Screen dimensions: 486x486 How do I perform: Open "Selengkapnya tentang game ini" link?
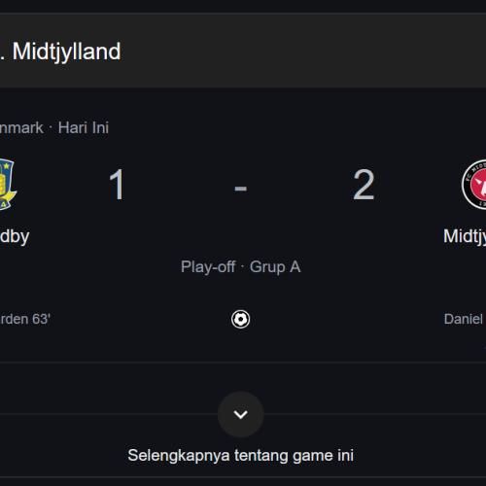coord(240,455)
